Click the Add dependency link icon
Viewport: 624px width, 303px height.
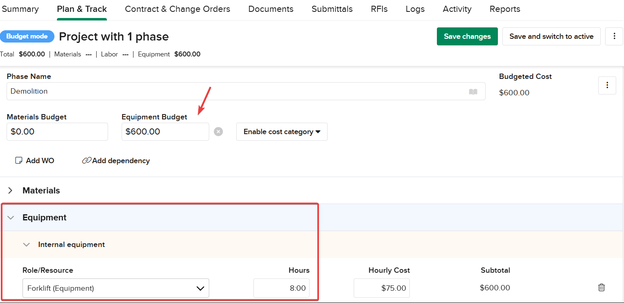(86, 161)
